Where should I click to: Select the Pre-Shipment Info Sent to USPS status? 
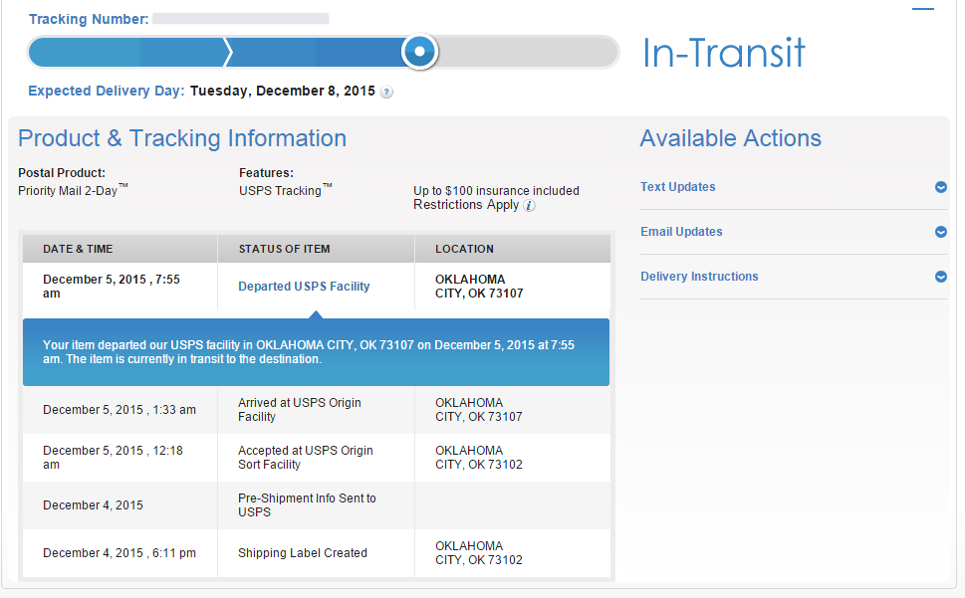(307, 505)
